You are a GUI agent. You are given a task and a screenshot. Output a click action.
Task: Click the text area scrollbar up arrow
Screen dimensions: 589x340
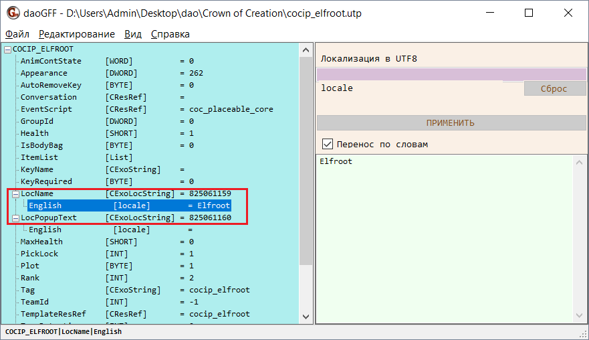[x=579, y=162]
